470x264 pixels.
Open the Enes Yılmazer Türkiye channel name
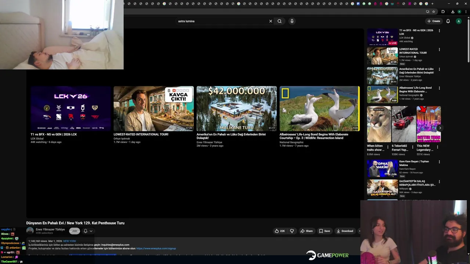pos(50,230)
